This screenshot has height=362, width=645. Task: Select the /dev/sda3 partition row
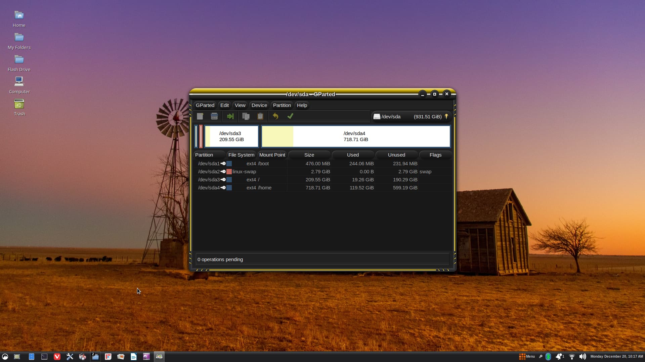pyautogui.click(x=322, y=180)
